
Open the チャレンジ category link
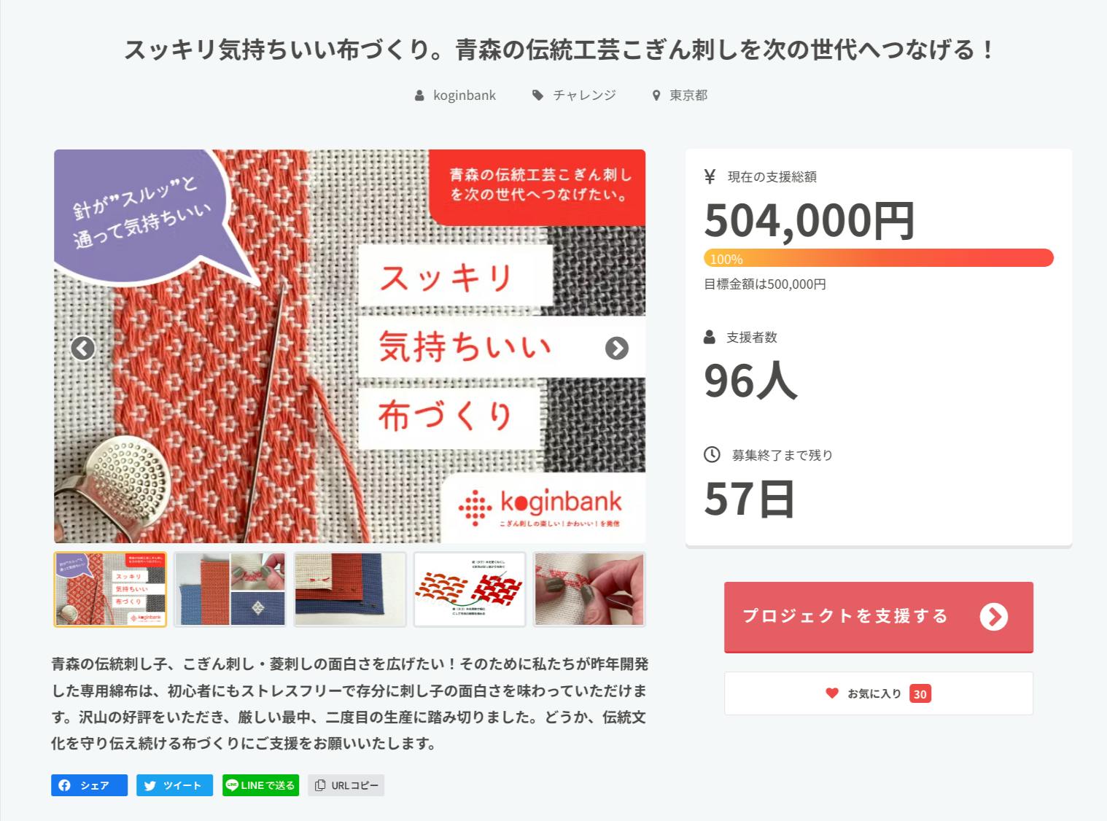tap(584, 96)
